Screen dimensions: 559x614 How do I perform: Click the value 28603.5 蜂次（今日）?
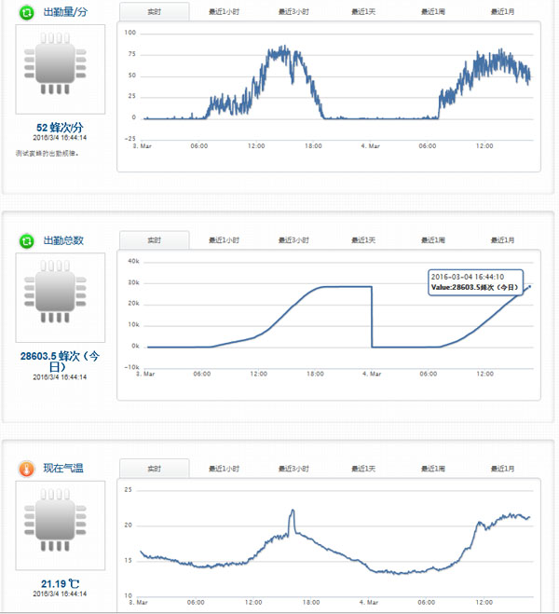[60, 362]
